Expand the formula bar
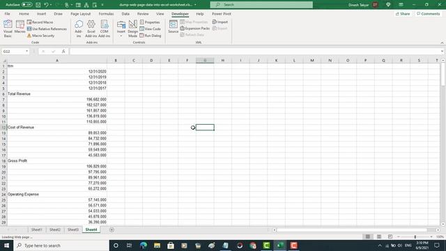This screenshot has height=251, width=446. [x=442, y=51]
